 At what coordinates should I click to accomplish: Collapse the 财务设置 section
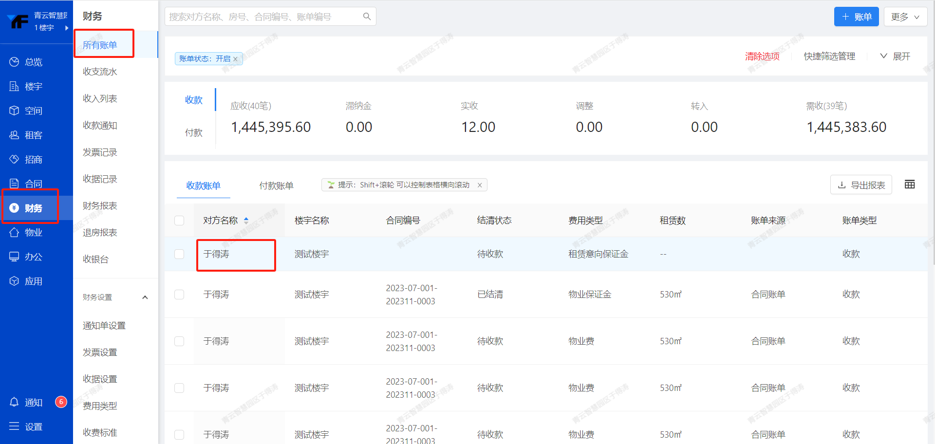tap(145, 297)
